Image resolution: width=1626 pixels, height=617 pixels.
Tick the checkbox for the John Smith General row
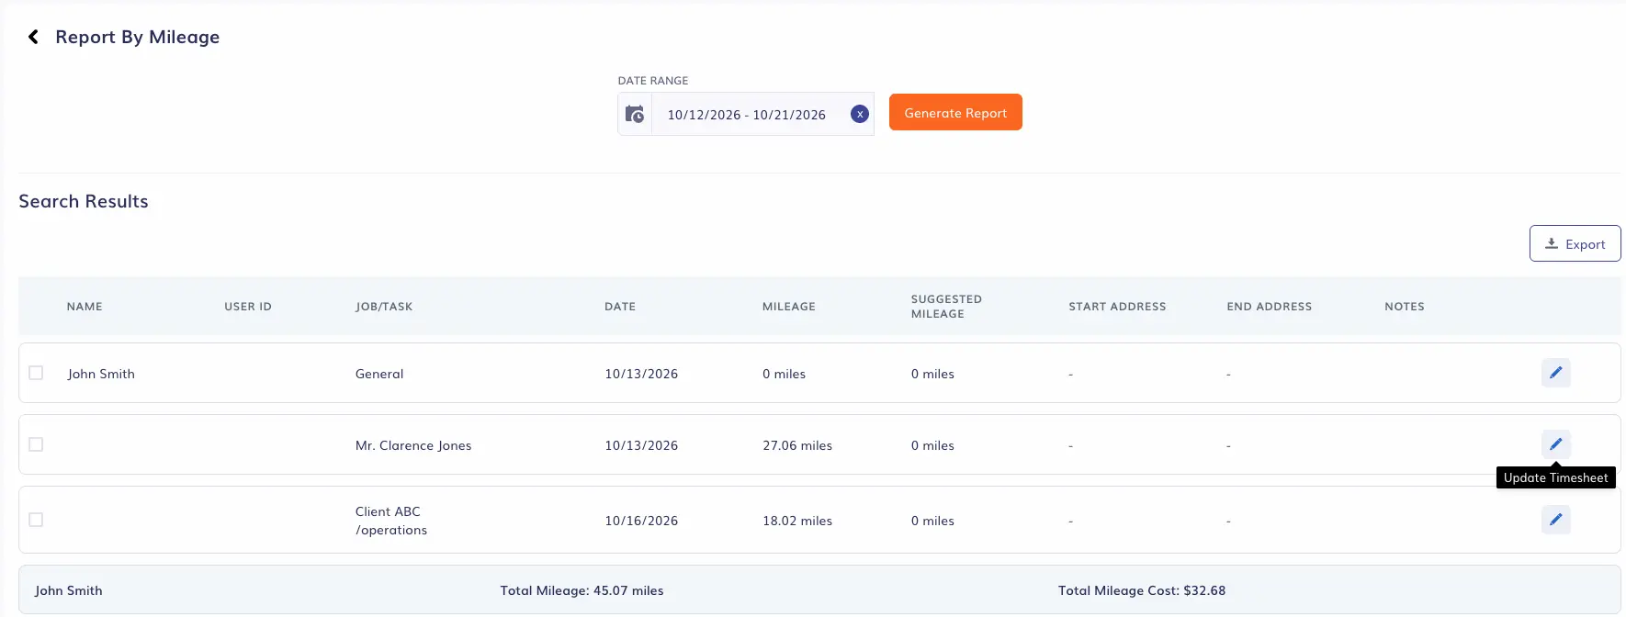[x=36, y=373]
